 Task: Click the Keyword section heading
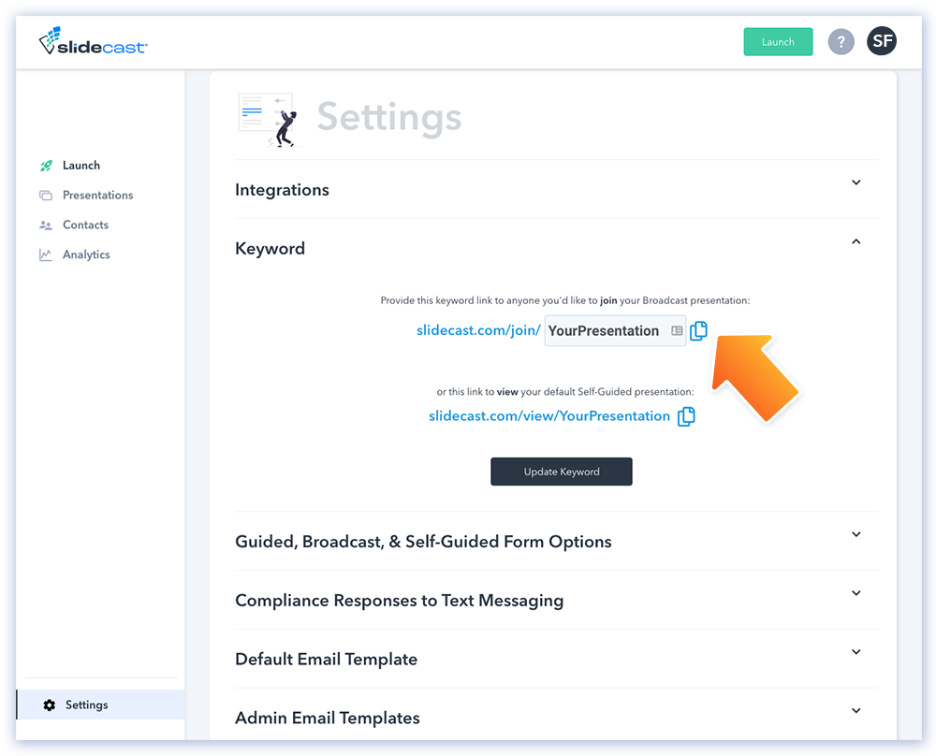pos(270,249)
